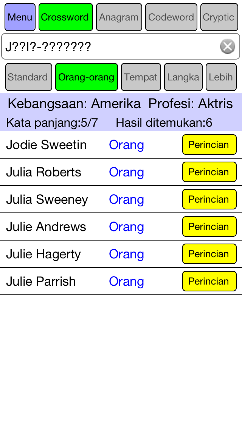Open Perincian for Julie Parrish
242x431 pixels.
point(209,281)
